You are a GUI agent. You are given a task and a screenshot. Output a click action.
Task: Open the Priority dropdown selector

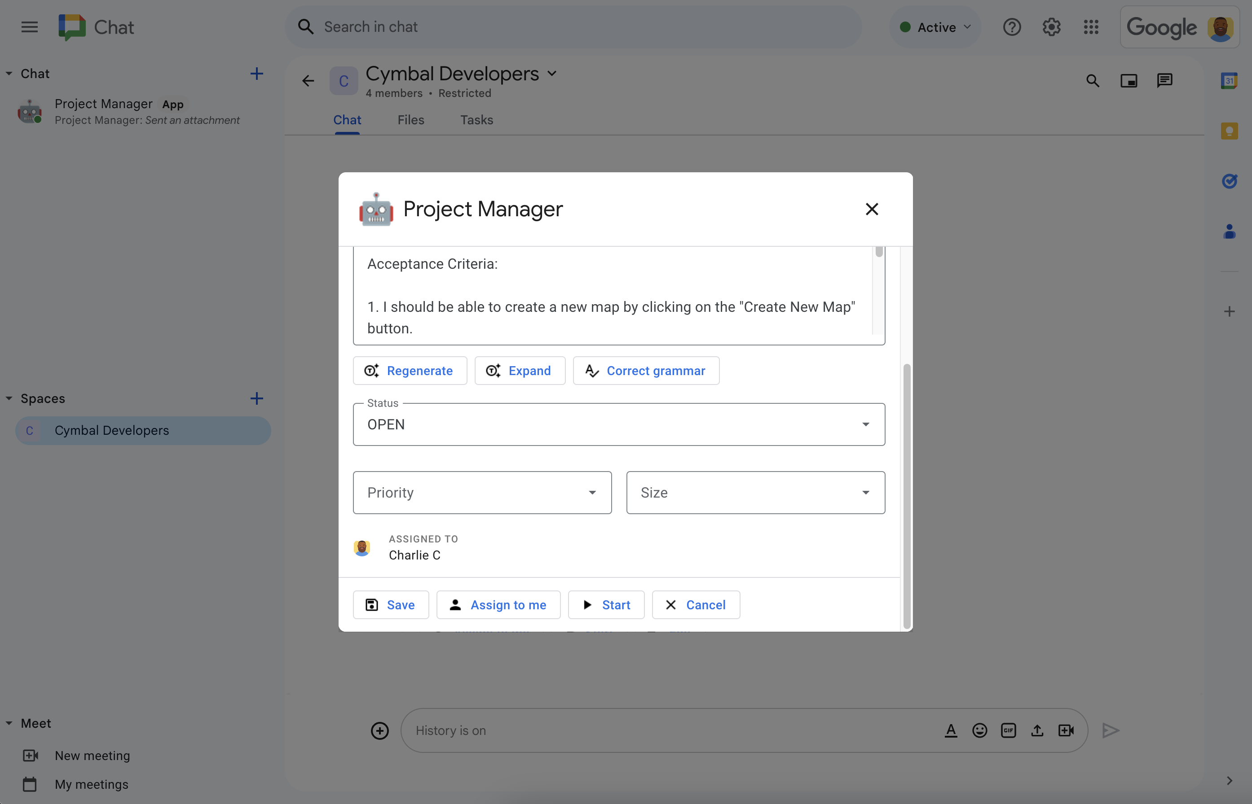tap(483, 492)
